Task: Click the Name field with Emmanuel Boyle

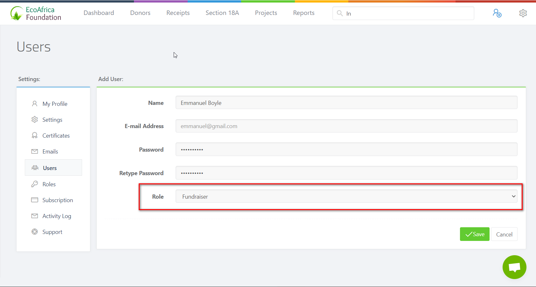Action: 346,103
